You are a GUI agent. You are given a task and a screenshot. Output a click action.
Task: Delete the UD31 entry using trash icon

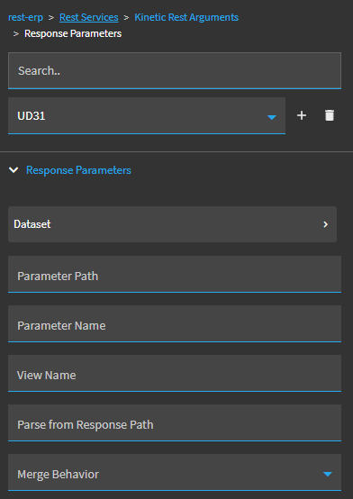pyautogui.click(x=330, y=115)
